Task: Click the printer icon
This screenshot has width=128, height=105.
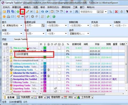Action: [9, 17]
